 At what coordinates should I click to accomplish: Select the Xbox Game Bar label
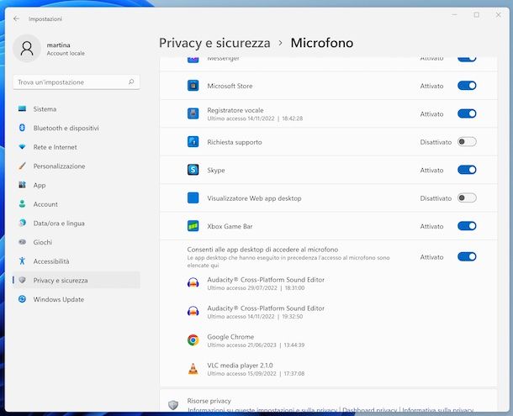(x=230, y=226)
